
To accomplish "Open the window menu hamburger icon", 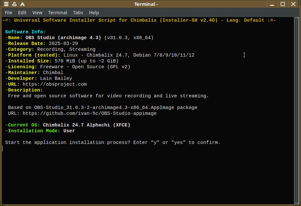I will (x=6, y=4).
